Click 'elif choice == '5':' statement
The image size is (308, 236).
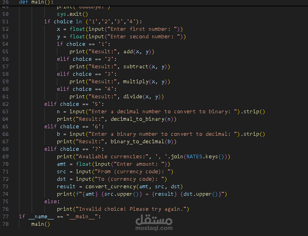click(x=74, y=104)
